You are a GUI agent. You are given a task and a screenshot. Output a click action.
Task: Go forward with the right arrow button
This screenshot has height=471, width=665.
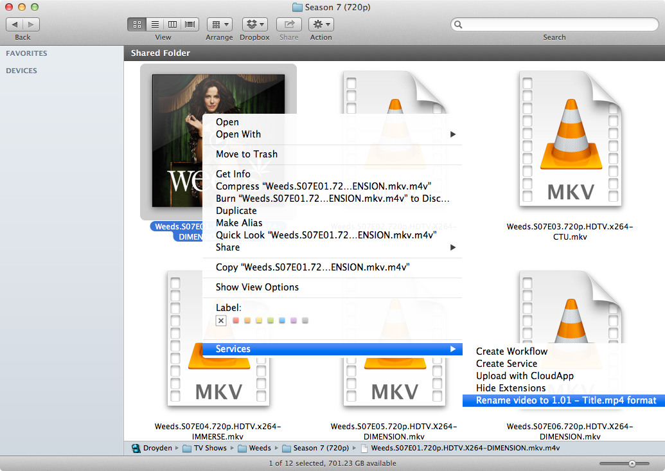(31, 24)
